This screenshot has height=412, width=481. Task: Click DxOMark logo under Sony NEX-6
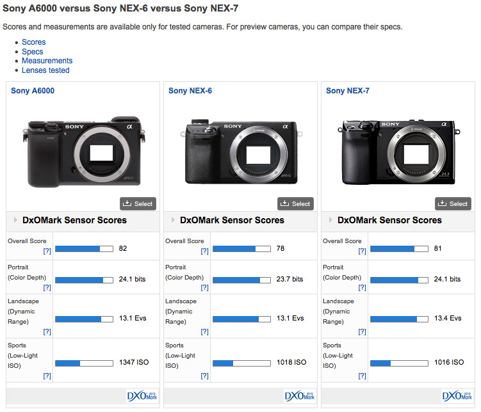(300, 396)
